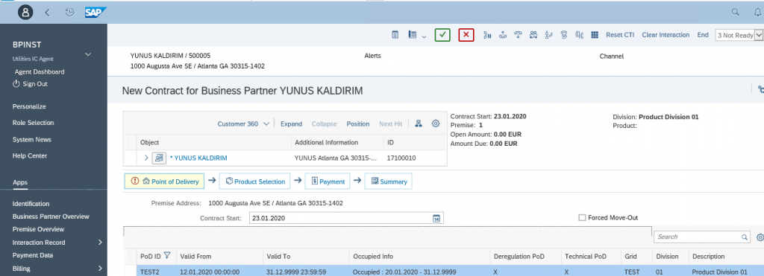This screenshot has height=276, width=764.
Task: Open System News
Action: click(31, 139)
